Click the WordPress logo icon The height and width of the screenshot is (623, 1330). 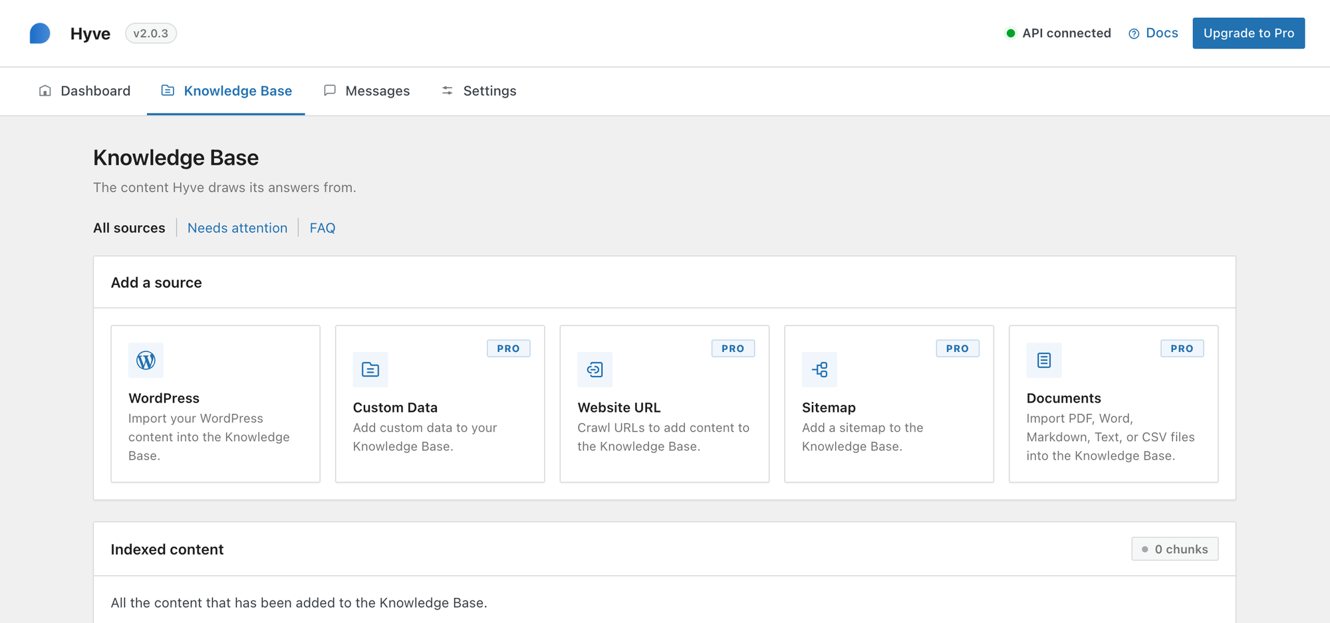(146, 360)
